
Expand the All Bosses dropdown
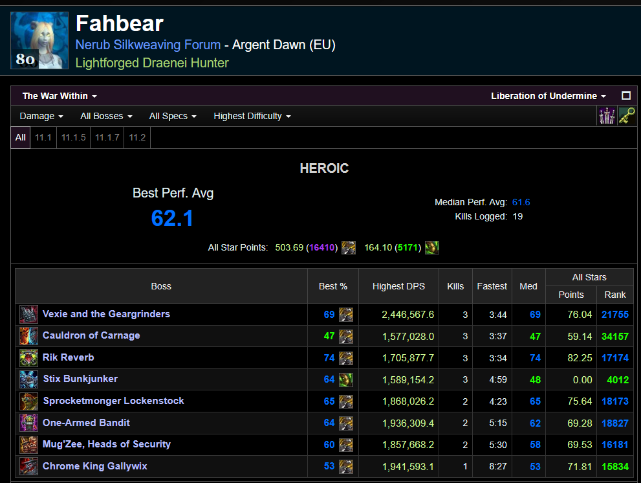click(106, 116)
